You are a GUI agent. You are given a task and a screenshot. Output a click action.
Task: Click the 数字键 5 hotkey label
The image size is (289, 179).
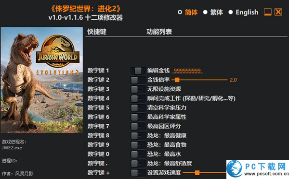pos(98,107)
